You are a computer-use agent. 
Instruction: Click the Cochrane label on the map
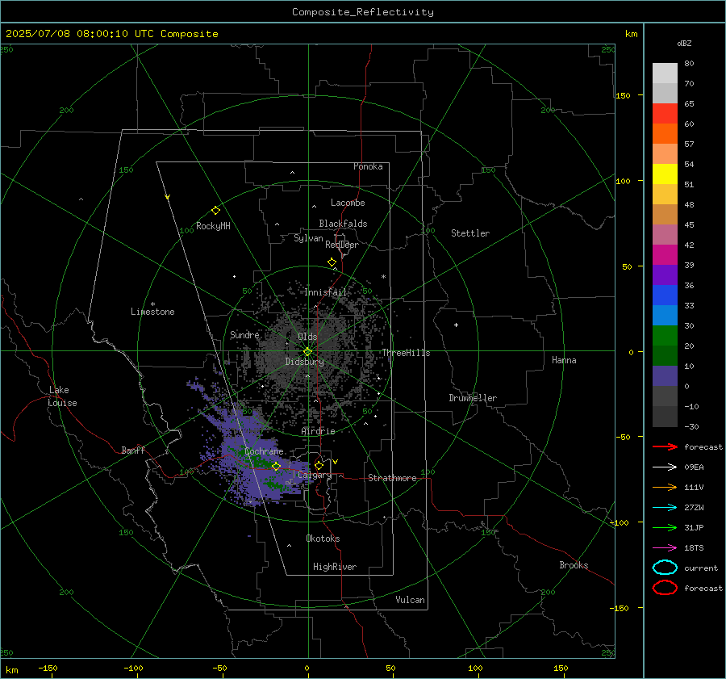click(264, 451)
